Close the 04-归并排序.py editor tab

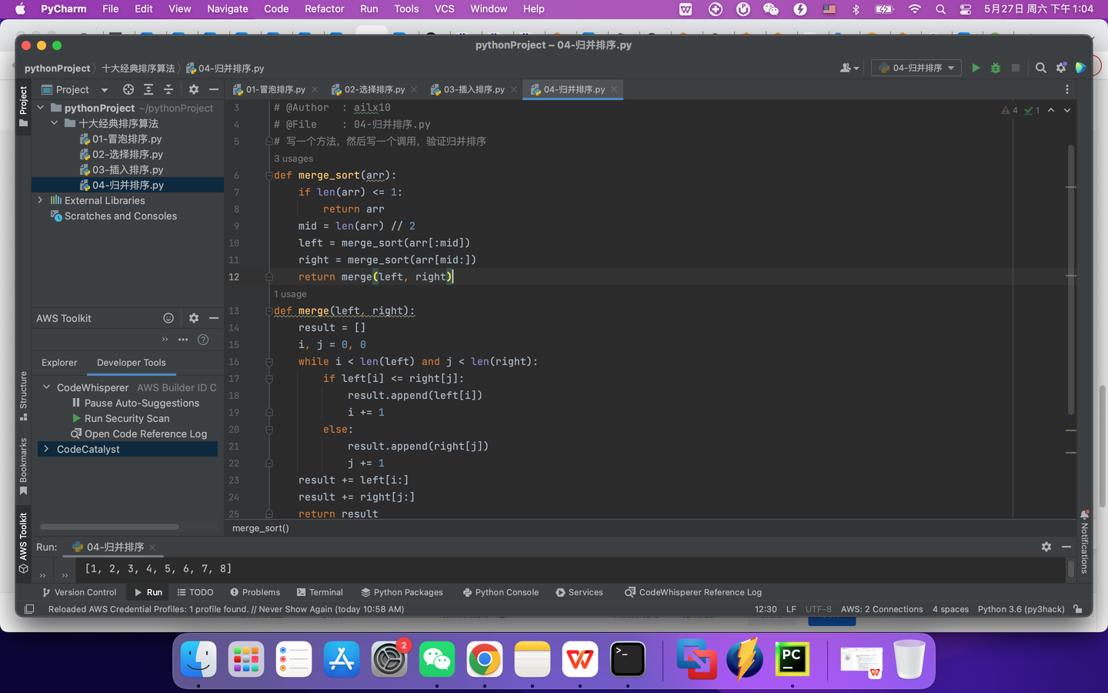(x=614, y=89)
